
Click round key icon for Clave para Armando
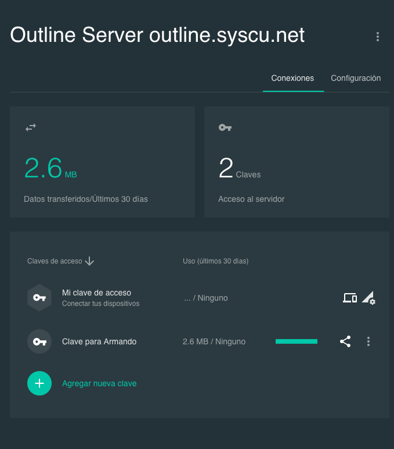[39, 341]
